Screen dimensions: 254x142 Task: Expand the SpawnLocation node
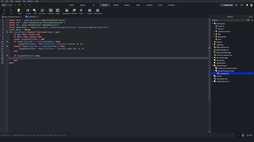(x=214, y=32)
